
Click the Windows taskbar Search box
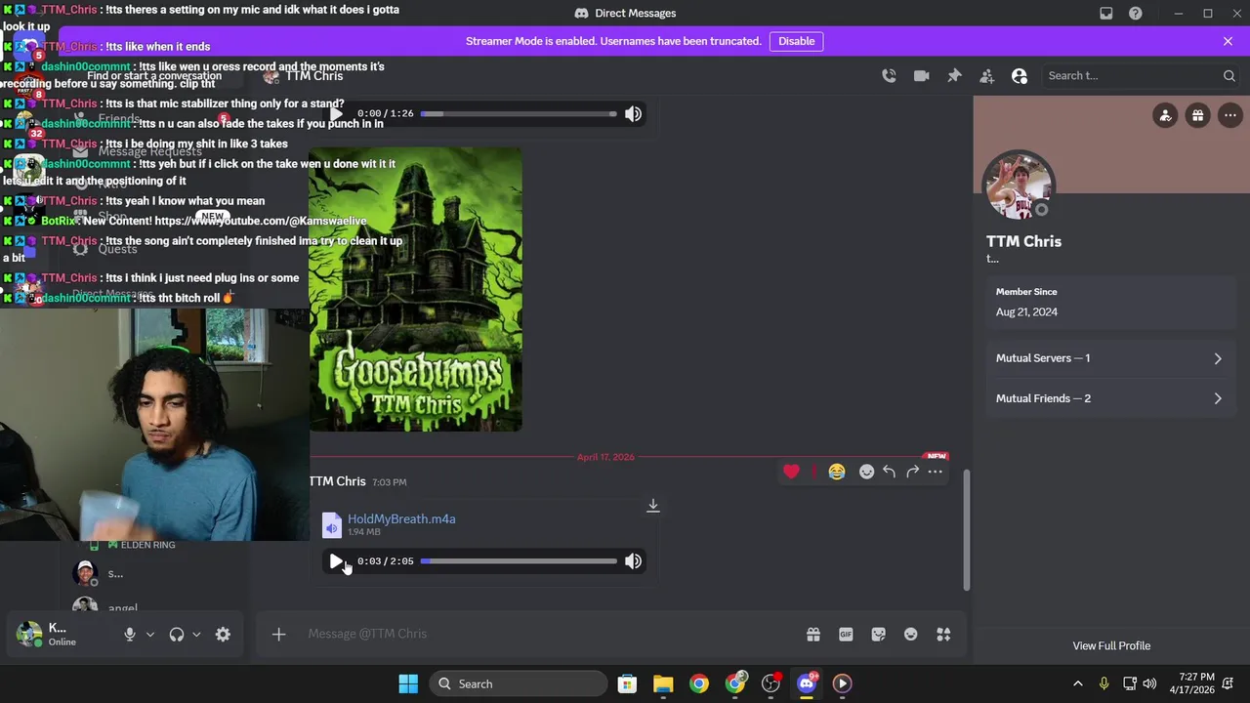pos(517,683)
